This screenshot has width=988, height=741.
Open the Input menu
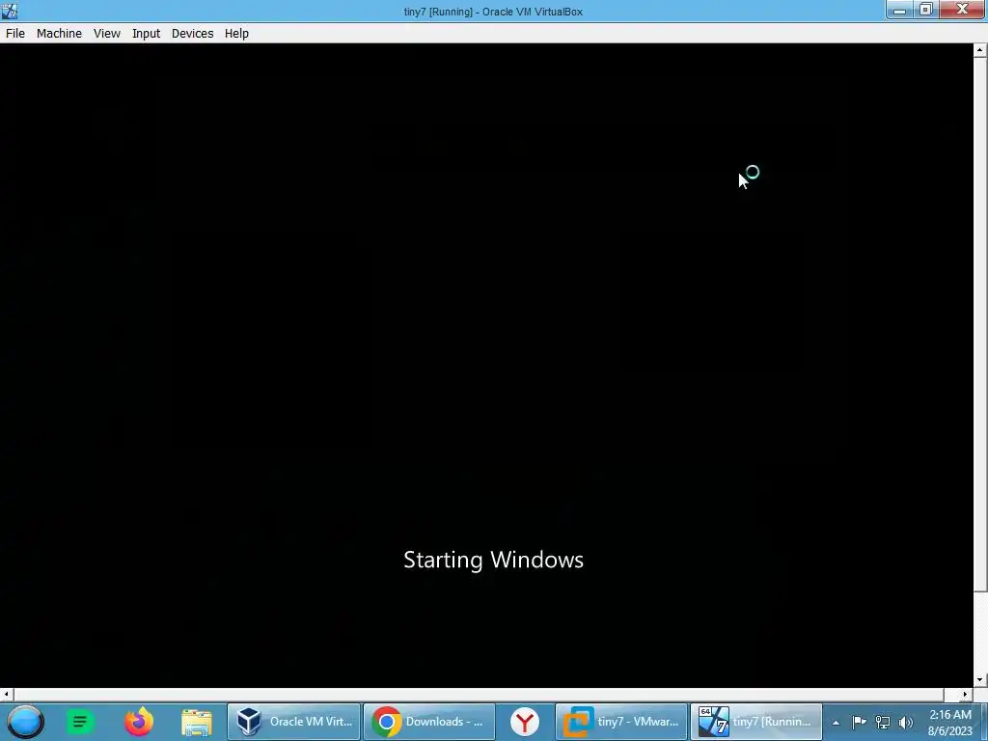(147, 34)
